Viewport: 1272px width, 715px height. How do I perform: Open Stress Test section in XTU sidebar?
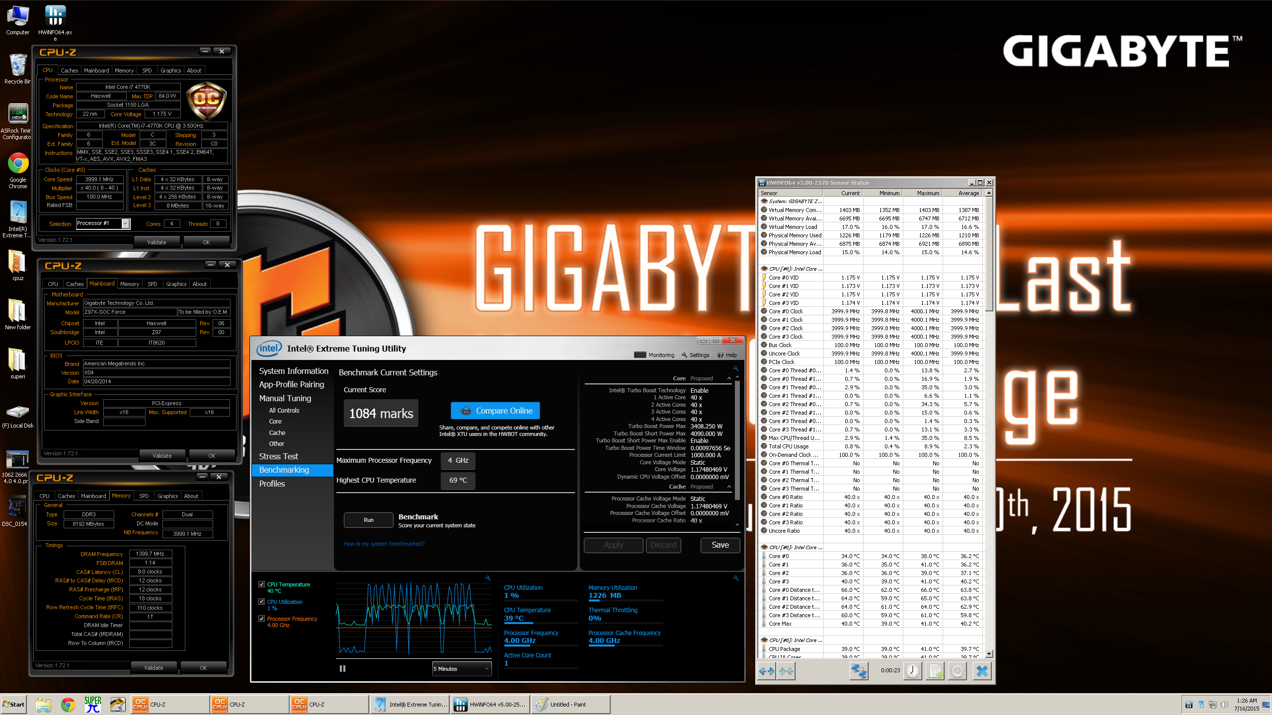coord(278,456)
